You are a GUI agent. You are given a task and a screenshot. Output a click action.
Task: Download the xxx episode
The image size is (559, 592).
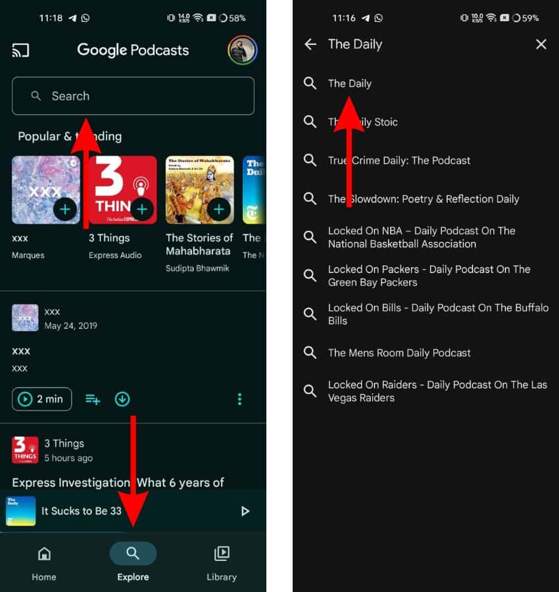[122, 399]
